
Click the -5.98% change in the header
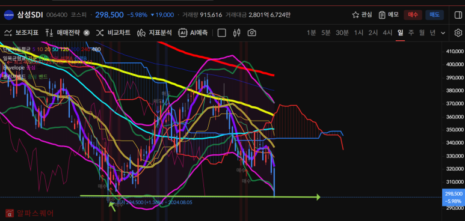137,15
